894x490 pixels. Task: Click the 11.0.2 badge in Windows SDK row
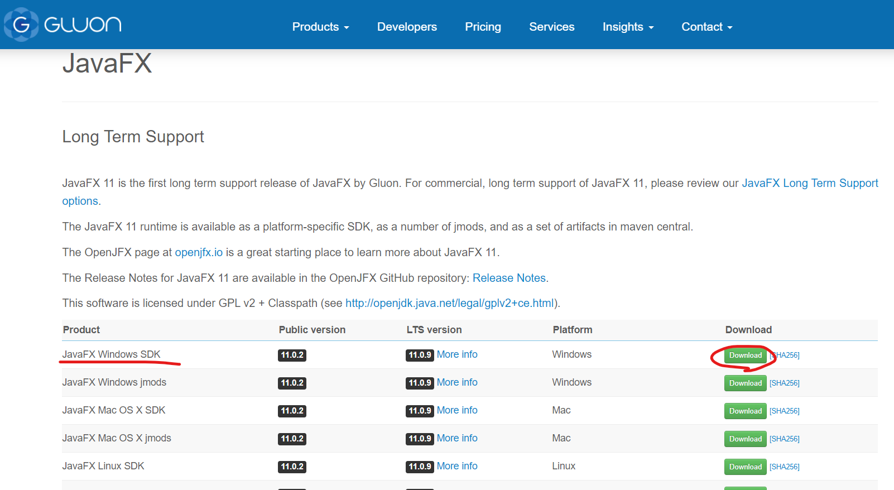(x=292, y=355)
